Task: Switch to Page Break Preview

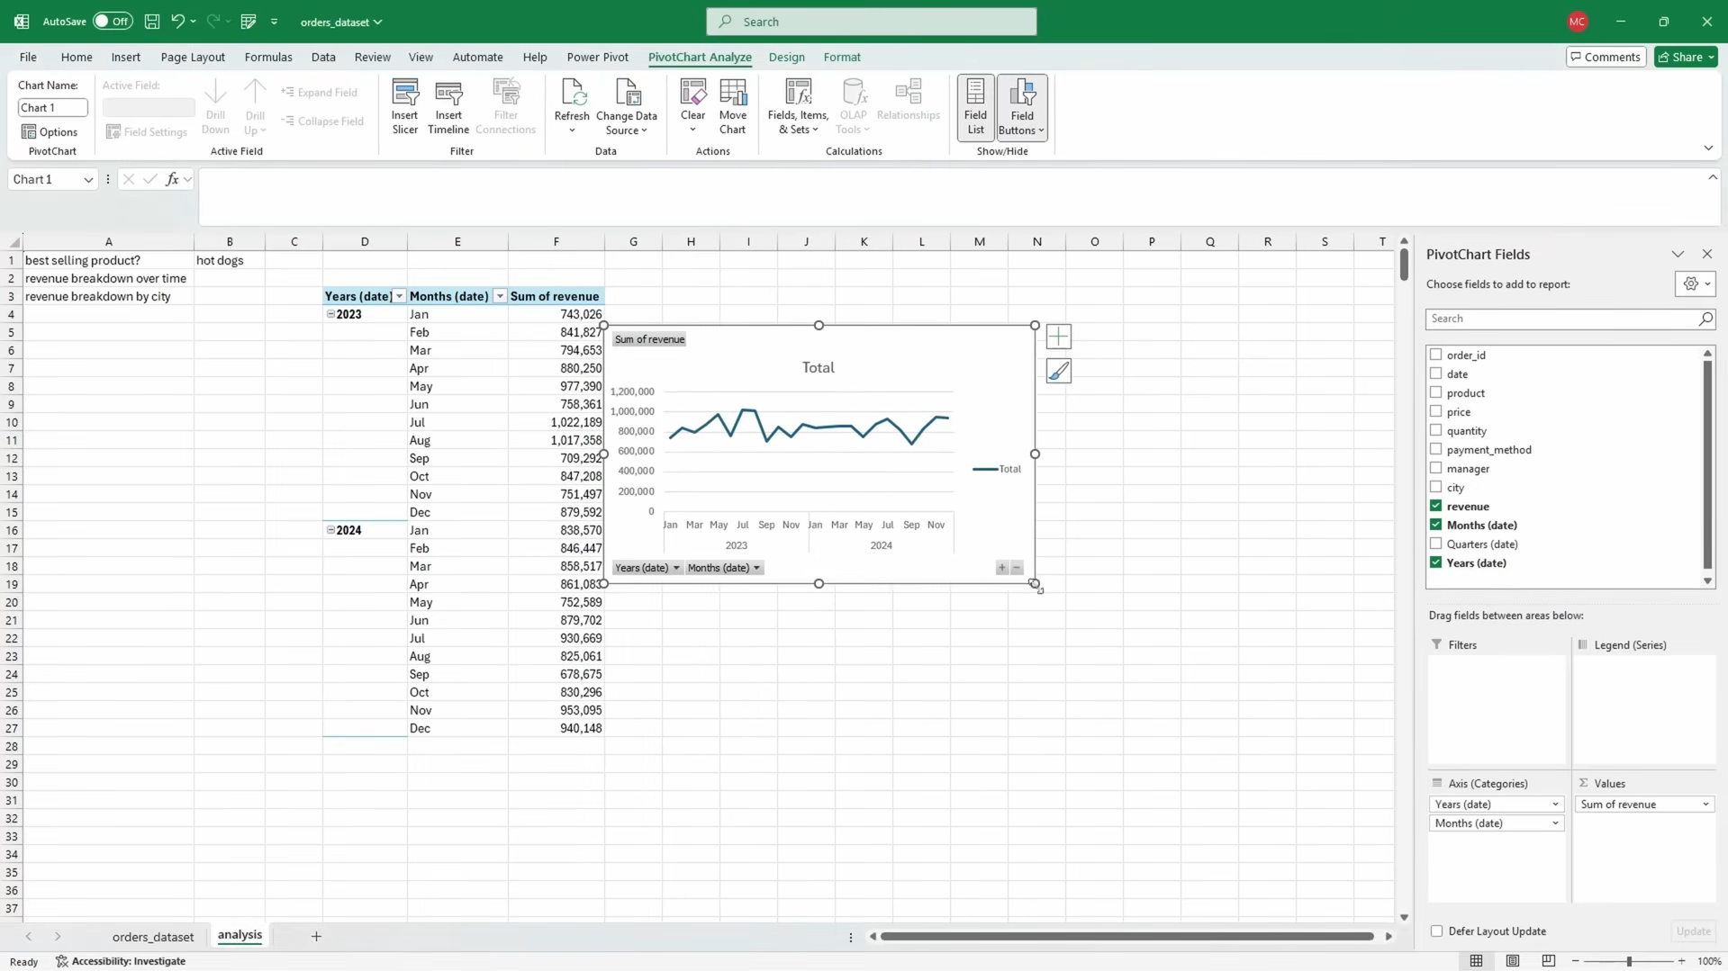Action: 1549,961
